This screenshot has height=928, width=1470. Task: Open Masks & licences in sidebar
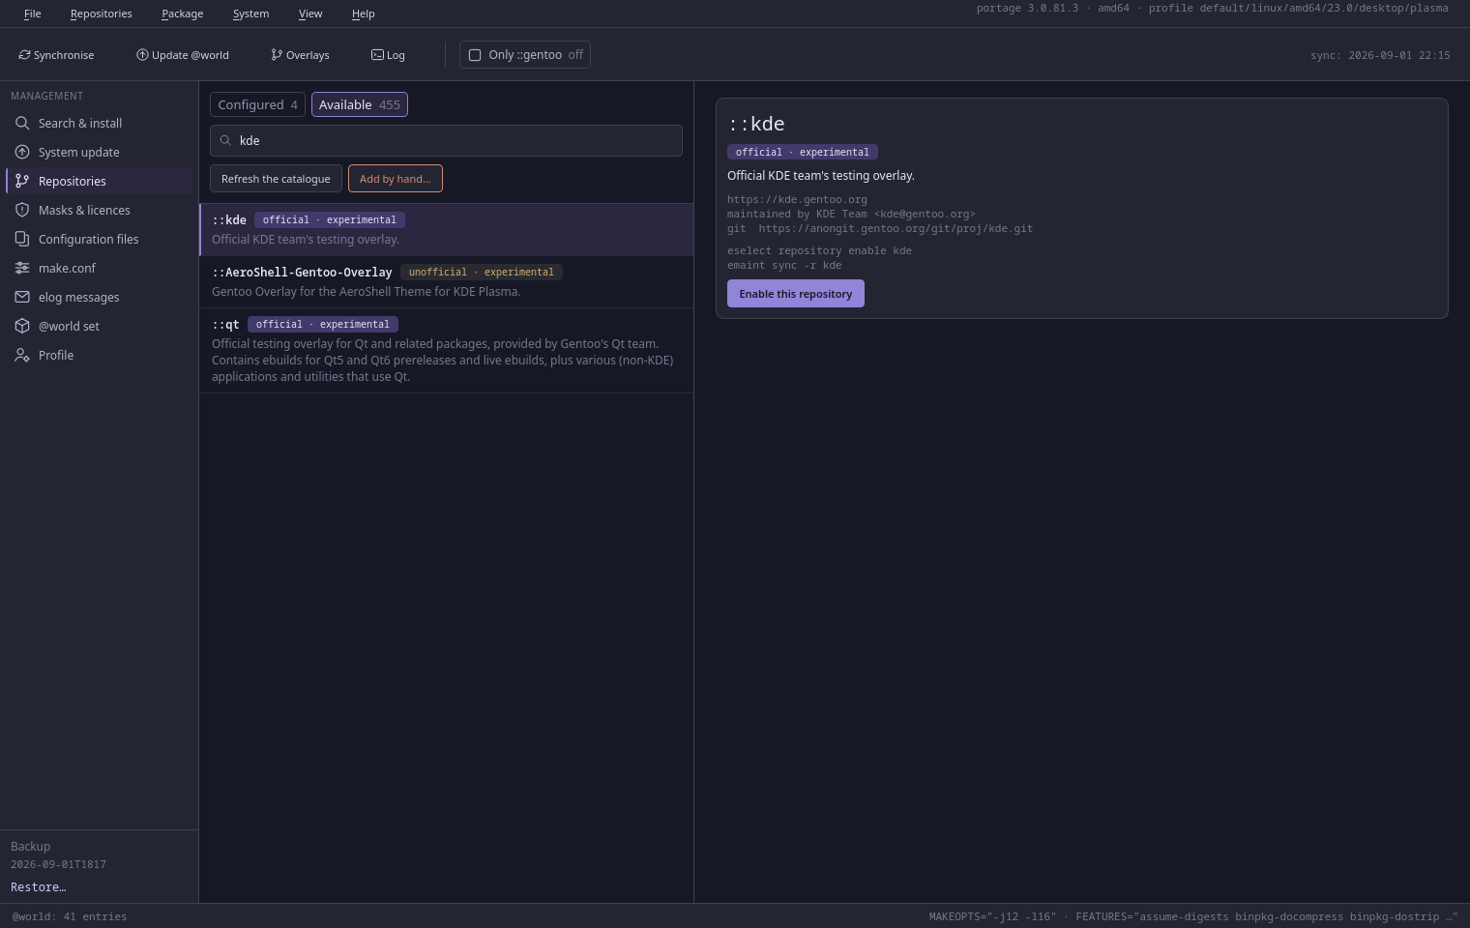point(100,210)
